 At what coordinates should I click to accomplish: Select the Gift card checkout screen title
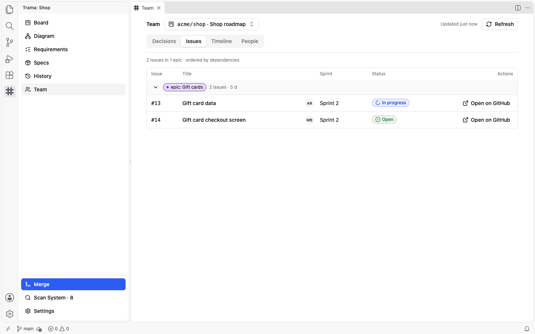click(x=214, y=120)
